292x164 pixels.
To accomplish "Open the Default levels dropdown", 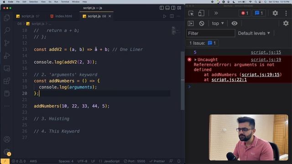I will (254, 33).
